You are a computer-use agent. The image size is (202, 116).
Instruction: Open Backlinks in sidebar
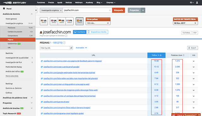[x=9, y=53]
